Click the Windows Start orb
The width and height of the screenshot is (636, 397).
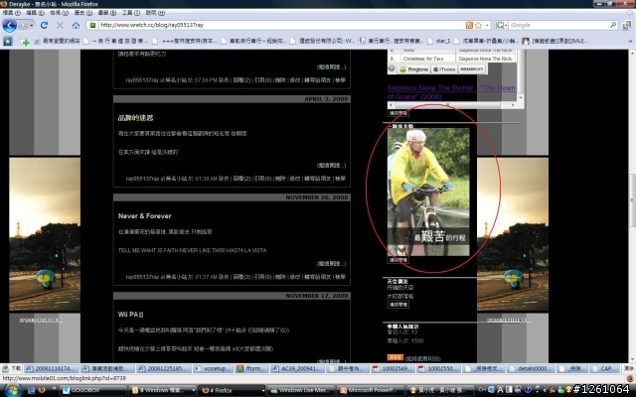point(12,390)
